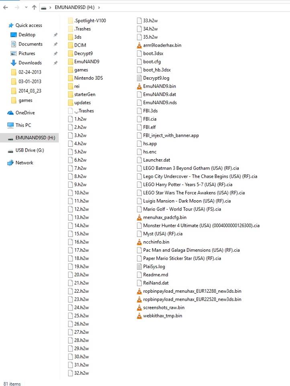Select Mario Golf - World Tour cia file
This screenshot has height=386, width=290.
(x=182, y=209)
